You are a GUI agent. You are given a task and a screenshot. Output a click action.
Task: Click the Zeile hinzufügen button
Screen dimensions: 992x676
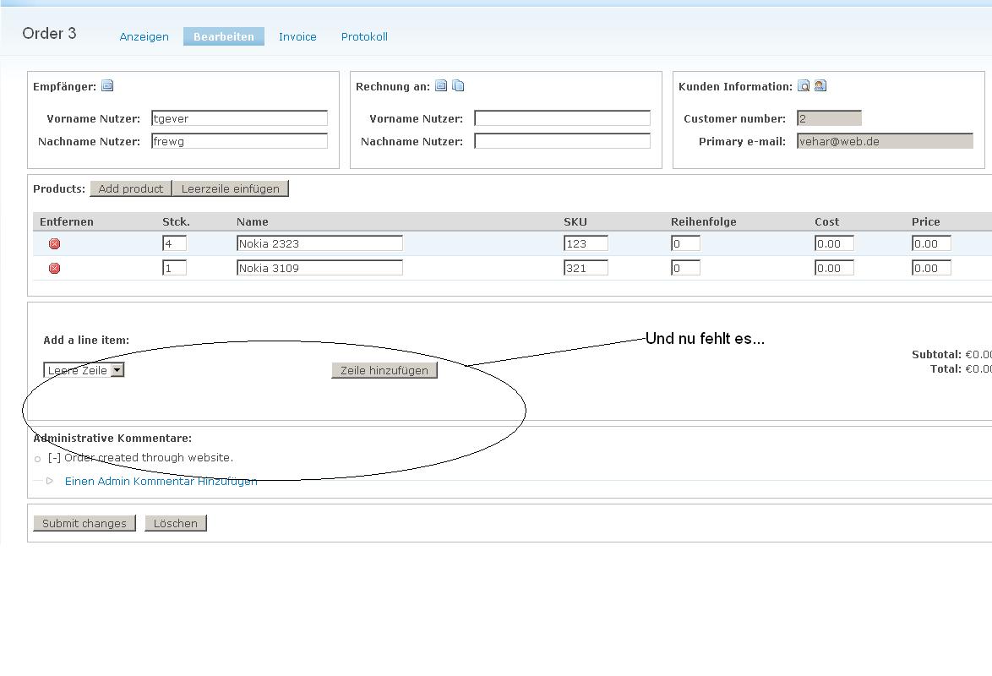tap(384, 370)
